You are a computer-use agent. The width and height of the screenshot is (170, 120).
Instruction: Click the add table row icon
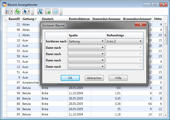tap(48, 11)
